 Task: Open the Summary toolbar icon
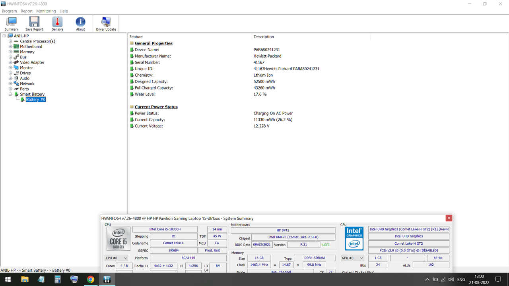click(x=11, y=24)
